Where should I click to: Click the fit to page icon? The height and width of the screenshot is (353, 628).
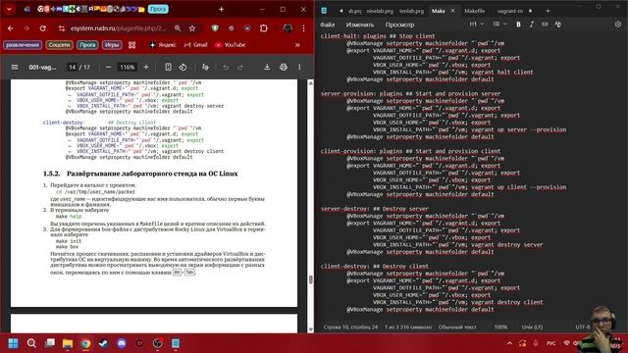tap(168, 68)
